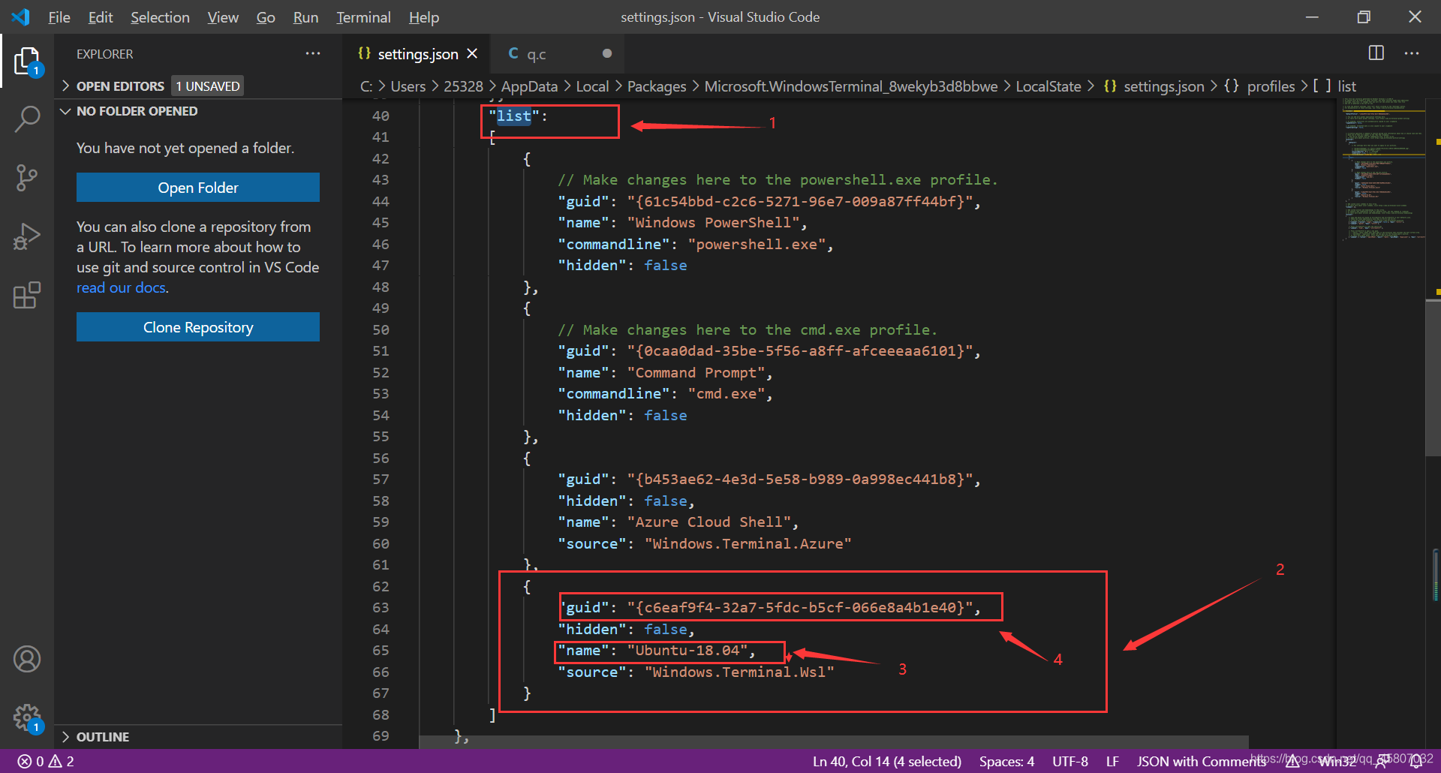Follow the read our docs link
The height and width of the screenshot is (773, 1441).
click(x=121, y=288)
